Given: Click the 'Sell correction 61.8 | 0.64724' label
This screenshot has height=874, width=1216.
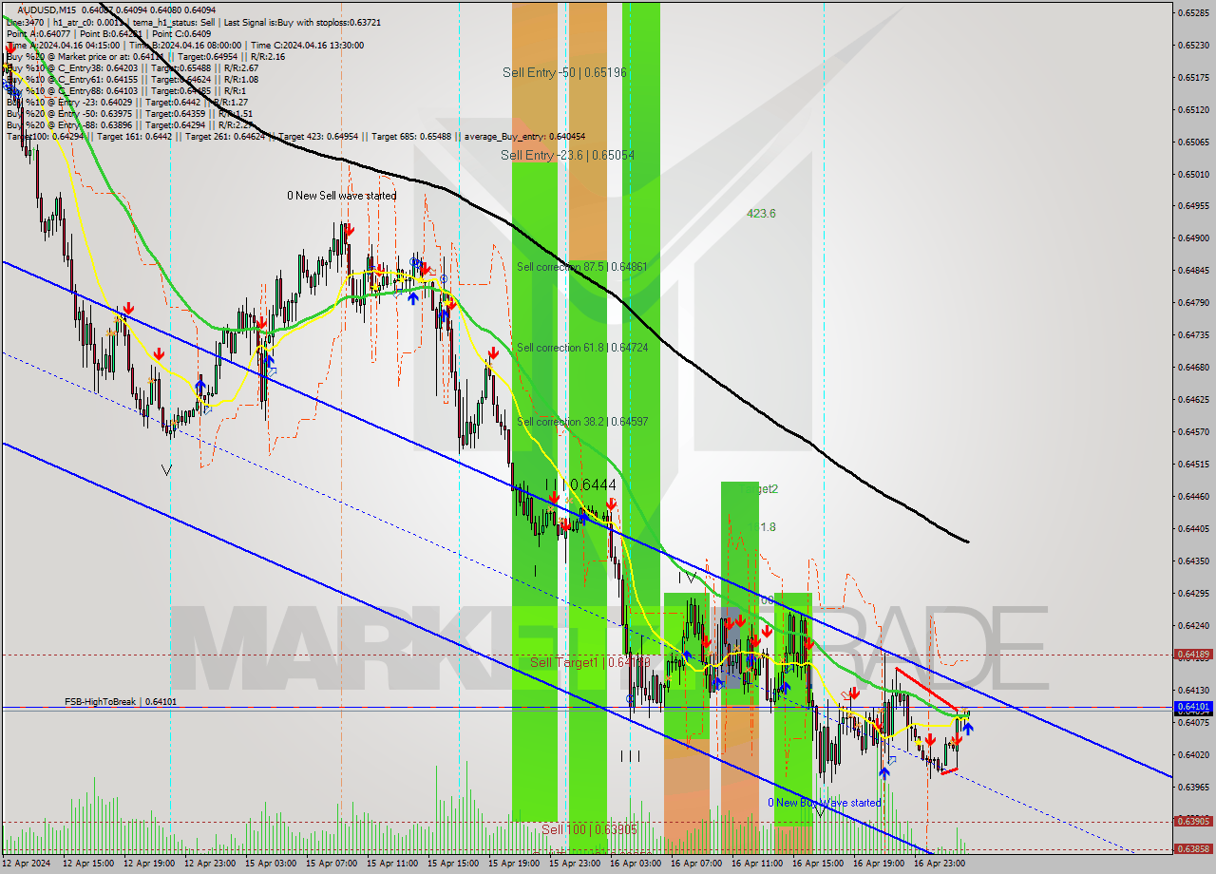Looking at the screenshot, I should pos(581,348).
